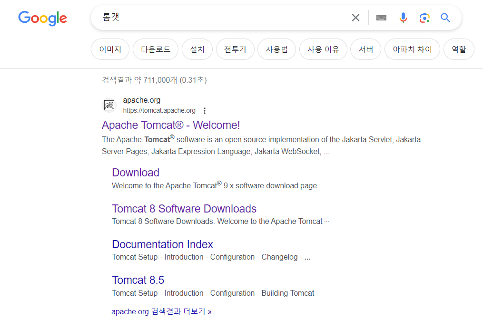This screenshot has height=329, width=483.
Task: Select the 사용법 filter chip
Action: click(x=276, y=49)
